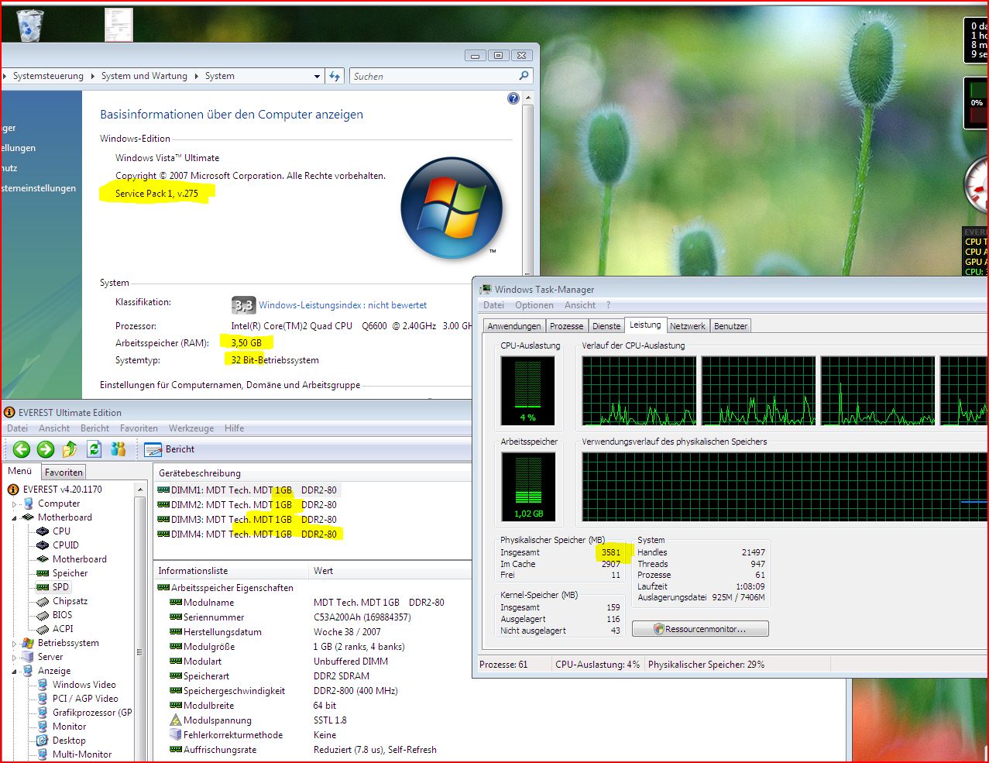Select CPU under Motherboard in EVEREST tree
The height and width of the screenshot is (763, 989).
pos(62,531)
